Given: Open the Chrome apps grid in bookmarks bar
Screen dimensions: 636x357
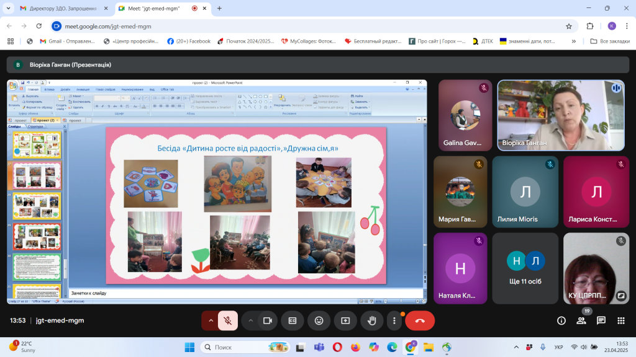Looking at the screenshot, I should 11,42.
